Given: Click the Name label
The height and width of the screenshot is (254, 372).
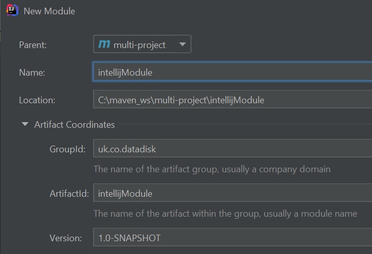Looking at the screenshot, I should click(32, 73).
